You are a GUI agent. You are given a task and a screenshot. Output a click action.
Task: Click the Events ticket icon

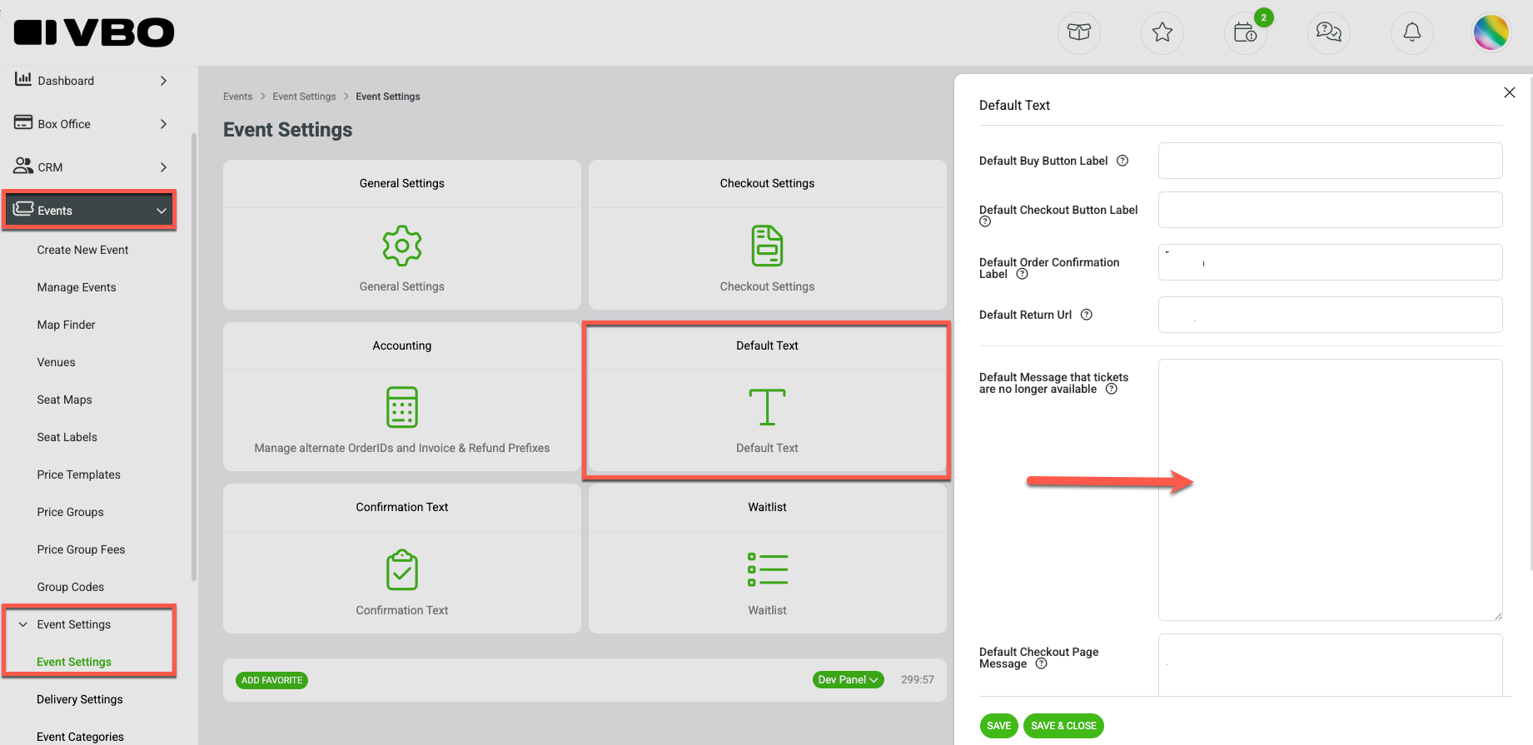23,209
